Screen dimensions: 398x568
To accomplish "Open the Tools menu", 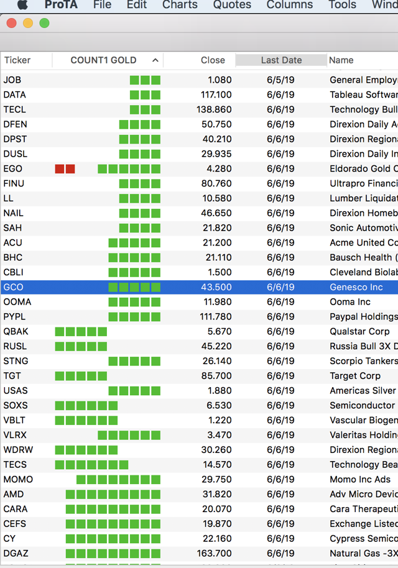I will (342, 4).
